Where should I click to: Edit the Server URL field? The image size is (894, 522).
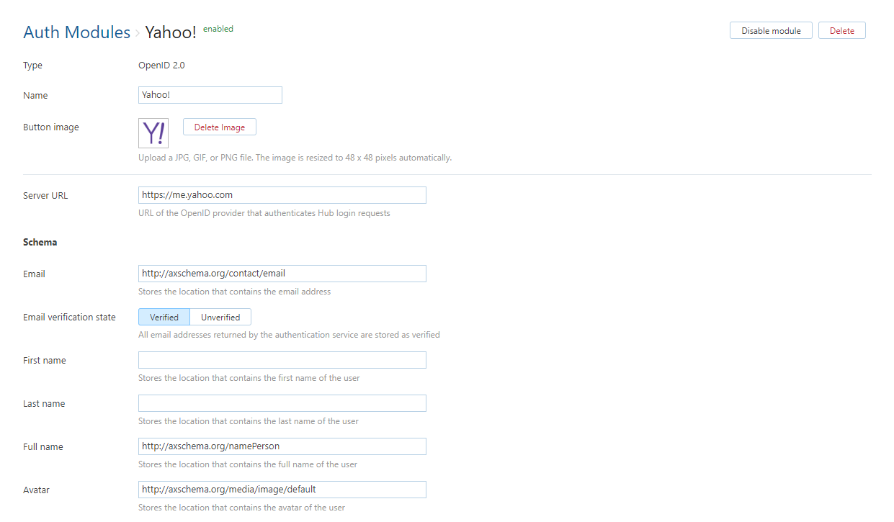tap(282, 195)
